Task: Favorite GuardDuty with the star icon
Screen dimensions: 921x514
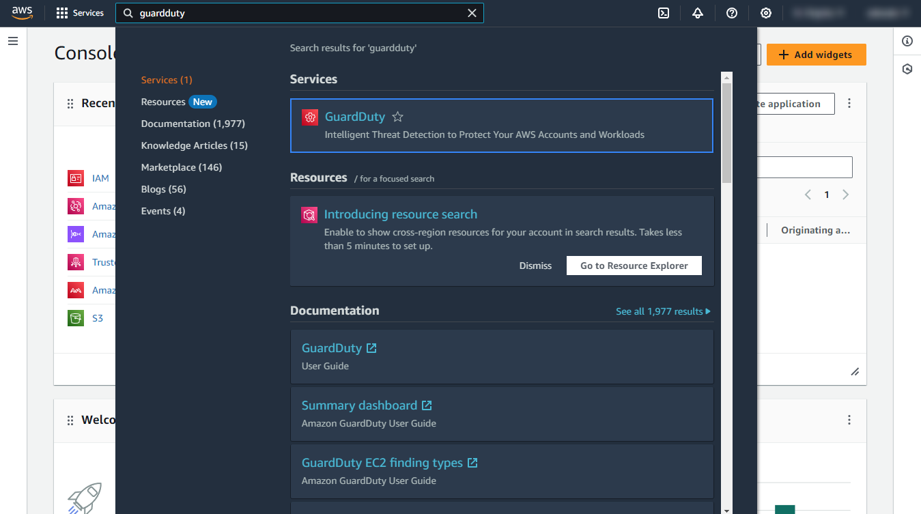Action: [397, 117]
